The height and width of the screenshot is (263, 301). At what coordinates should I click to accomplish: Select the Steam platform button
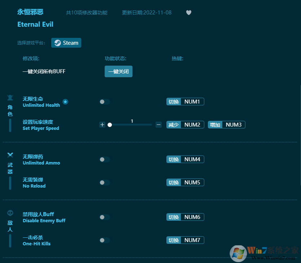(x=66, y=43)
